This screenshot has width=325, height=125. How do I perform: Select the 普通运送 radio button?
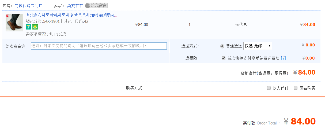coord(222,46)
